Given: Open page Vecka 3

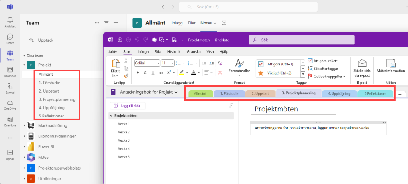Looking at the screenshot, I should click(124, 140).
